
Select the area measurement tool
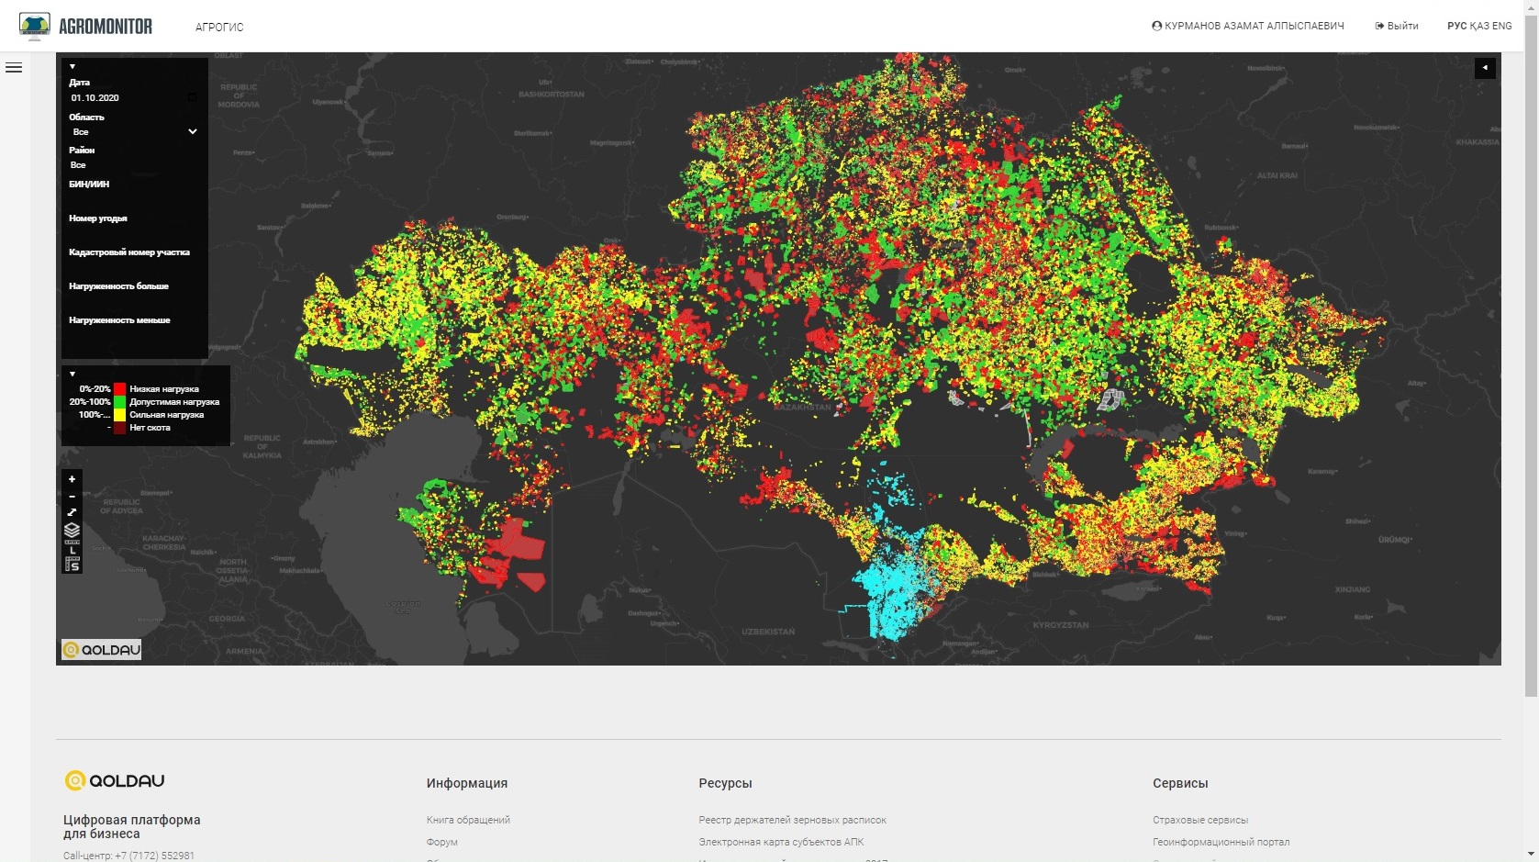click(x=72, y=564)
